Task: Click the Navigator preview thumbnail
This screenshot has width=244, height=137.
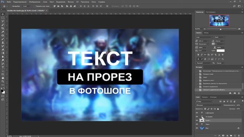Action: point(219,21)
